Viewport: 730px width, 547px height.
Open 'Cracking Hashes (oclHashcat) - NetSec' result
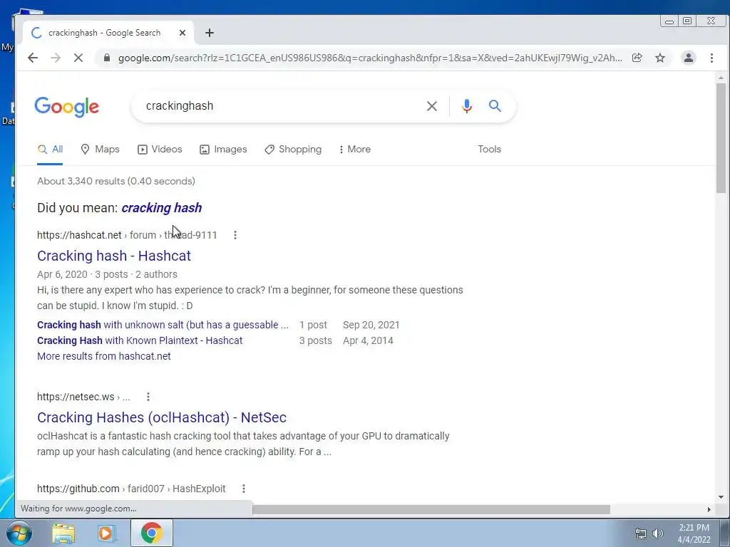pyautogui.click(x=162, y=417)
